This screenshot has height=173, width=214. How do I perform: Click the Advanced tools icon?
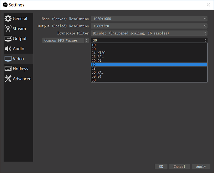pos(8,79)
